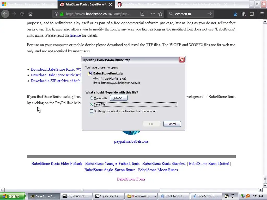Switch to BabelStone H... taskbar button
Viewport: 267px width, 200px height.
[173, 196]
